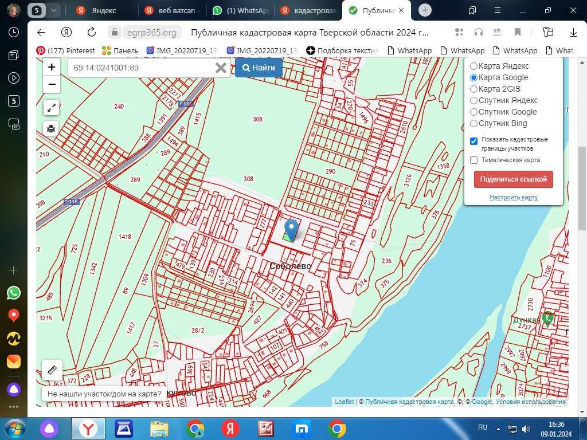Zoom out the map with minus button
This screenshot has height=440, width=587.
[x=52, y=85]
